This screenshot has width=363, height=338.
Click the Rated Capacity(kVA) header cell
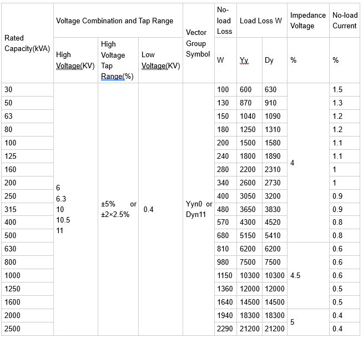[x=27, y=43]
